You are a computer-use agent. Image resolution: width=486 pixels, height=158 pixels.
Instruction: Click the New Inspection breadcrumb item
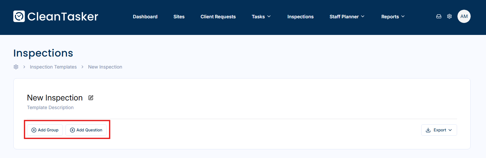coord(105,67)
